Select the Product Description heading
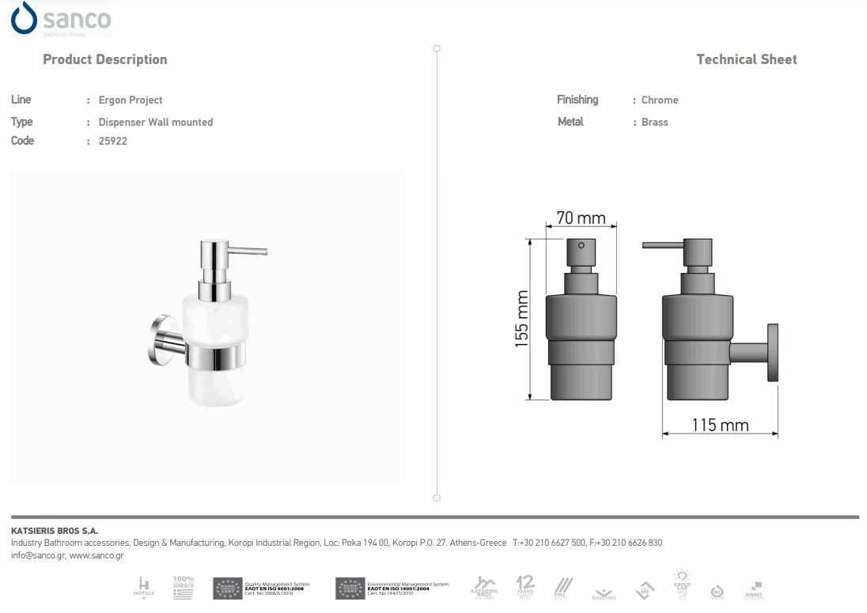Viewport: 867px width, 613px height. coord(104,59)
